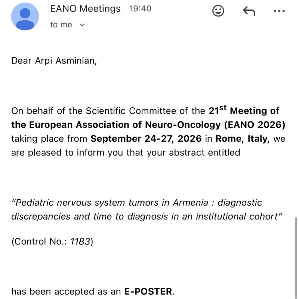This screenshot has height=299, width=299.
Task: Reply to the EANO Meetings email
Action: [x=249, y=11]
